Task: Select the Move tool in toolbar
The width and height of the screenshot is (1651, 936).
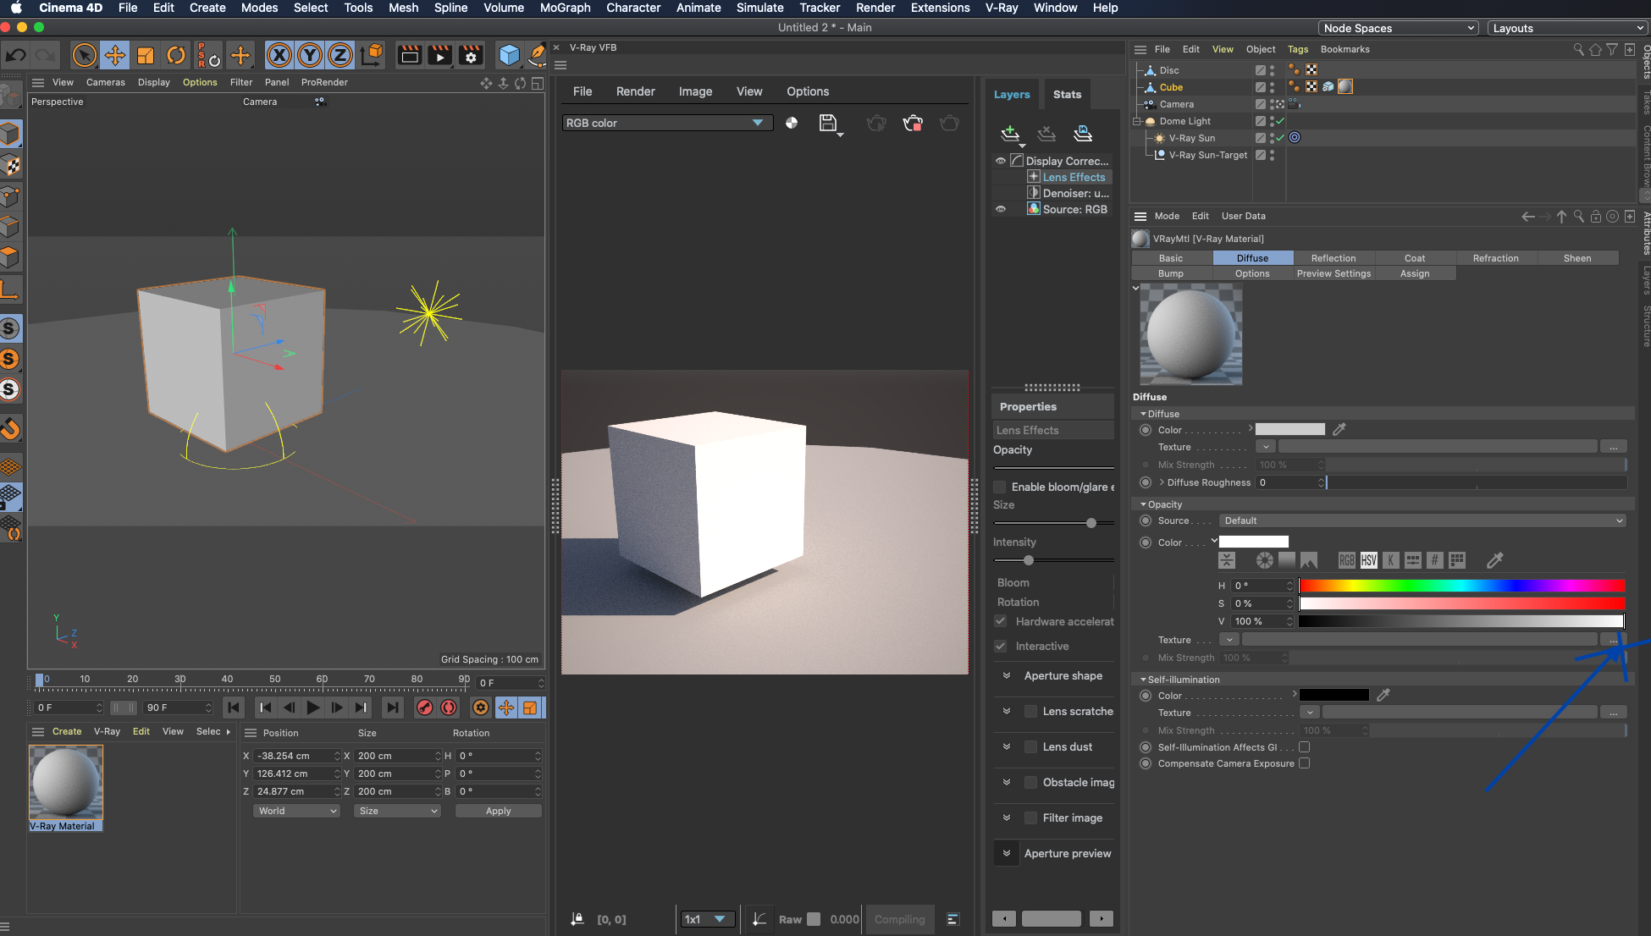Action: click(114, 56)
